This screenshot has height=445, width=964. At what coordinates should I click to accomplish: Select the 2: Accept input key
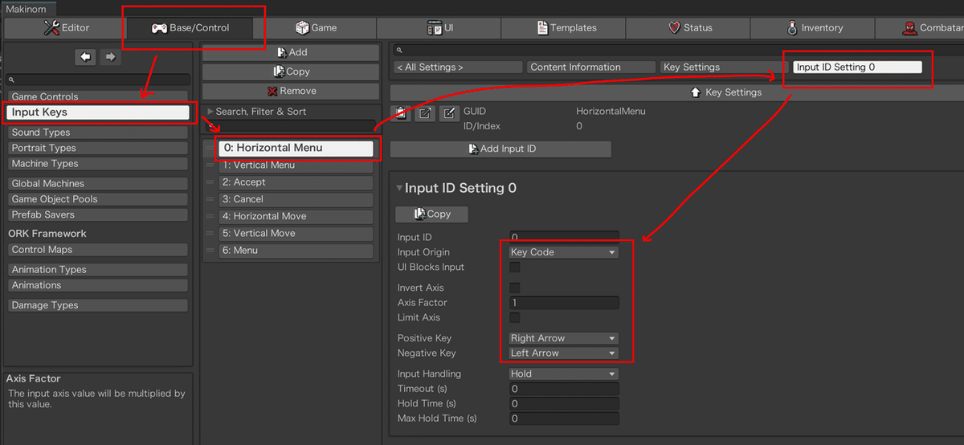coord(296,182)
